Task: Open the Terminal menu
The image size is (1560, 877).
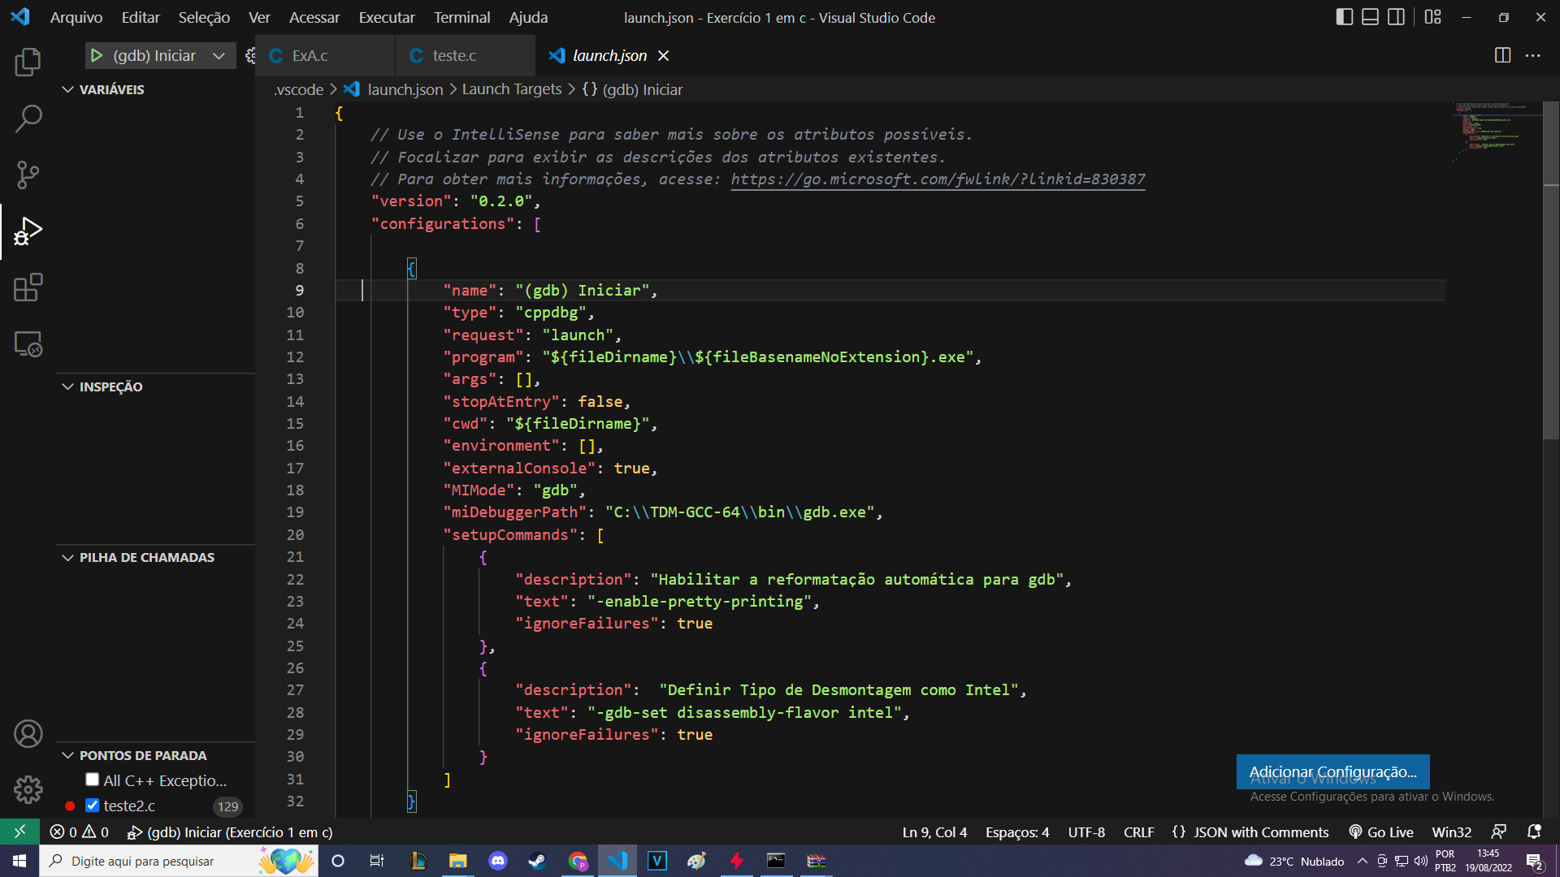Action: [x=461, y=17]
